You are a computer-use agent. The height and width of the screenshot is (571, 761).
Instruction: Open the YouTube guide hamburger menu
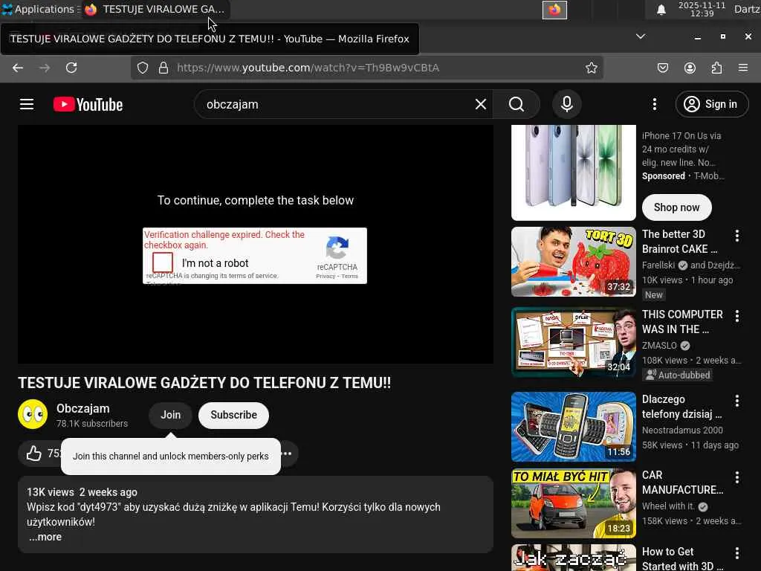(27, 104)
